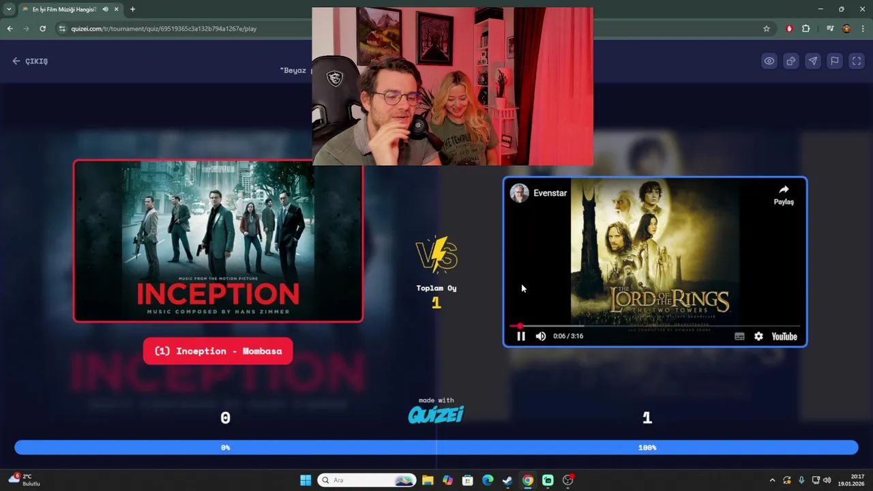
Task: Open the video on YouTube via logo
Action: coord(784,336)
